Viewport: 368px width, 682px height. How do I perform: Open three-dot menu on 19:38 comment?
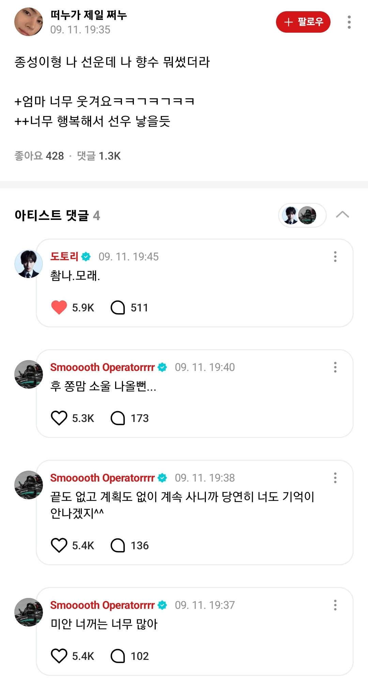(x=335, y=478)
